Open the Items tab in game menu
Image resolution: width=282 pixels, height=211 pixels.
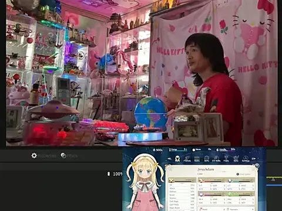coord(197,159)
